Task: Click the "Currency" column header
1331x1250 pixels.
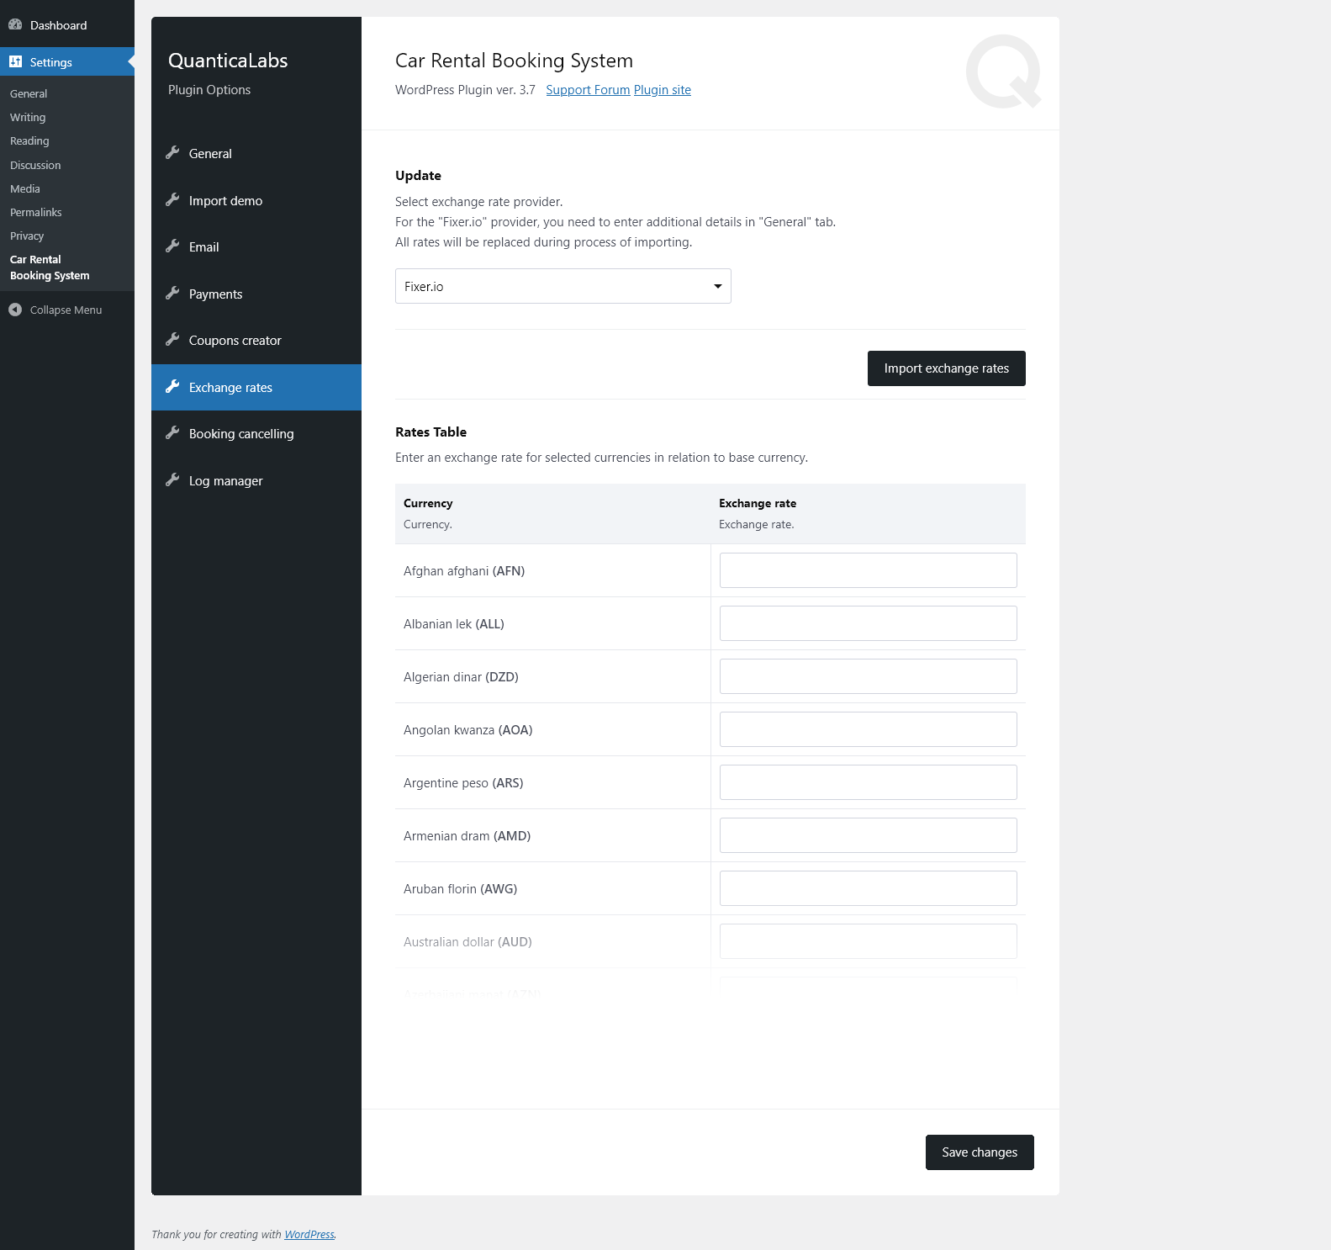Action: pyautogui.click(x=428, y=503)
